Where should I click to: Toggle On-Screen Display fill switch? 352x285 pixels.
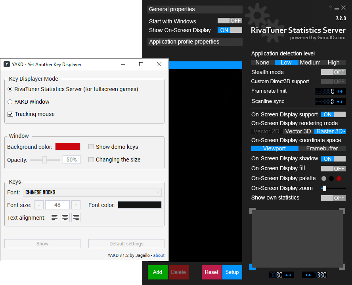coord(333,169)
